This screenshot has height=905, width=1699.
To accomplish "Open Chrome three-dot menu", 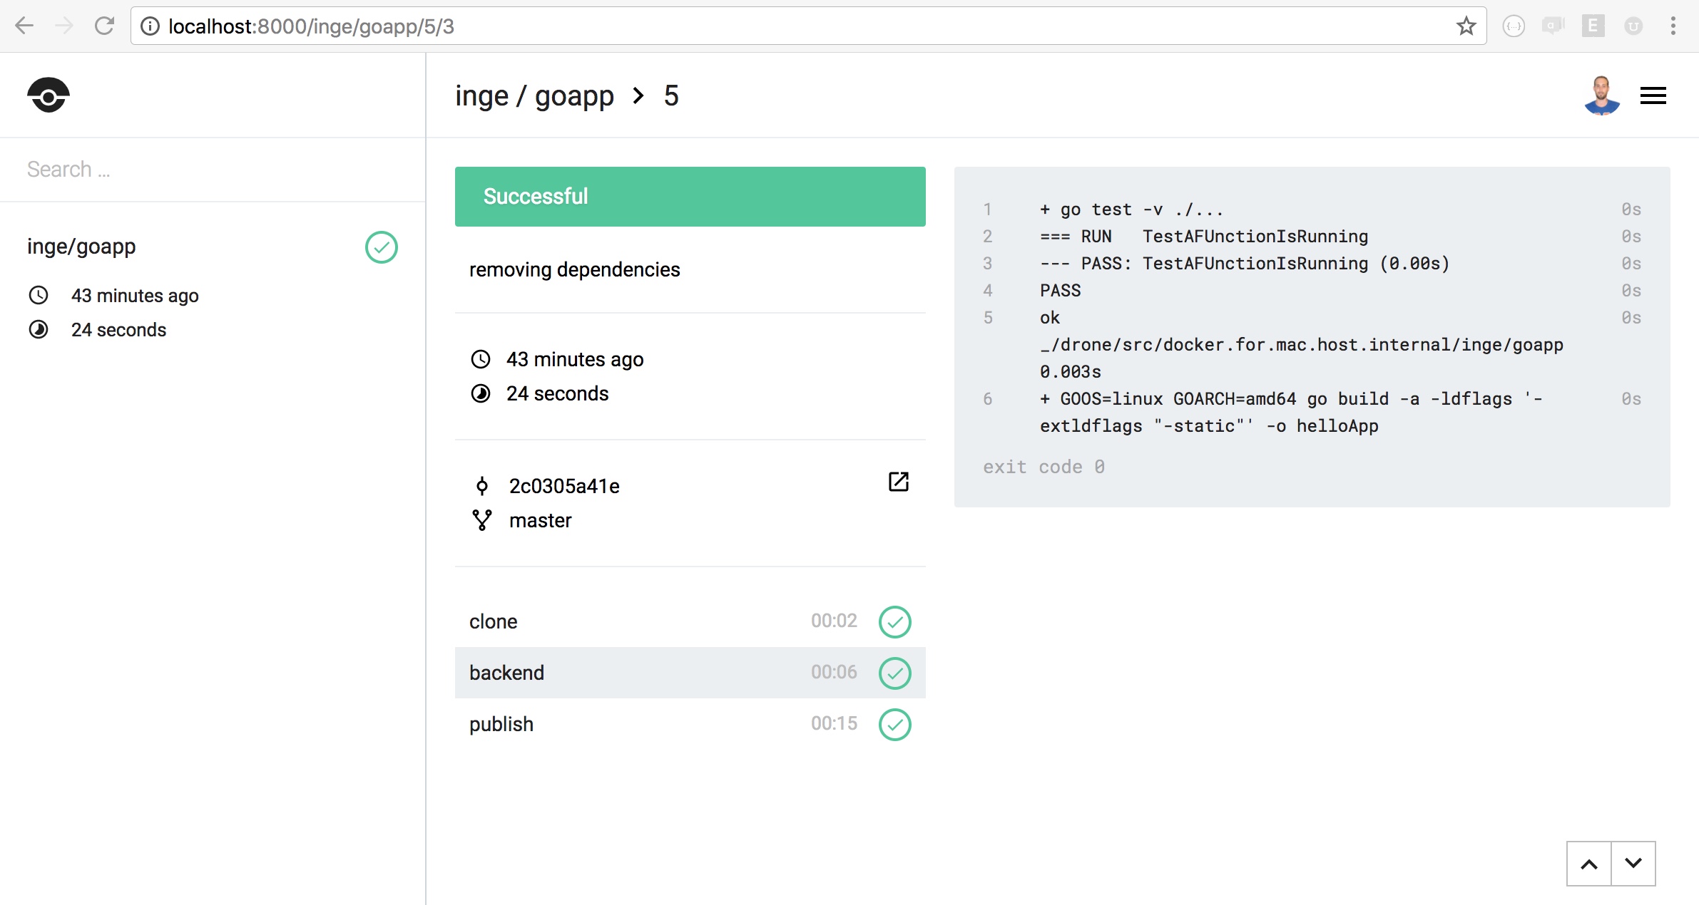I will pyautogui.click(x=1673, y=26).
